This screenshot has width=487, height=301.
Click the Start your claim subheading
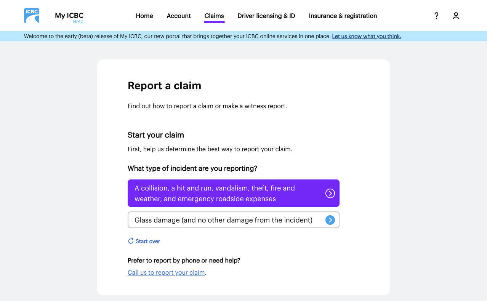pyautogui.click(x=156, y=135)
